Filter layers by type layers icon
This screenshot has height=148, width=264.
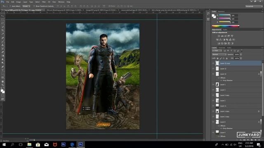(x=231, y=51)
